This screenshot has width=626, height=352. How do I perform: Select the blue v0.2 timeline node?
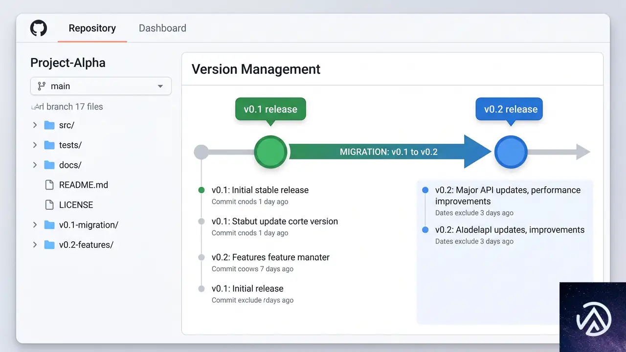coord(511,152)
